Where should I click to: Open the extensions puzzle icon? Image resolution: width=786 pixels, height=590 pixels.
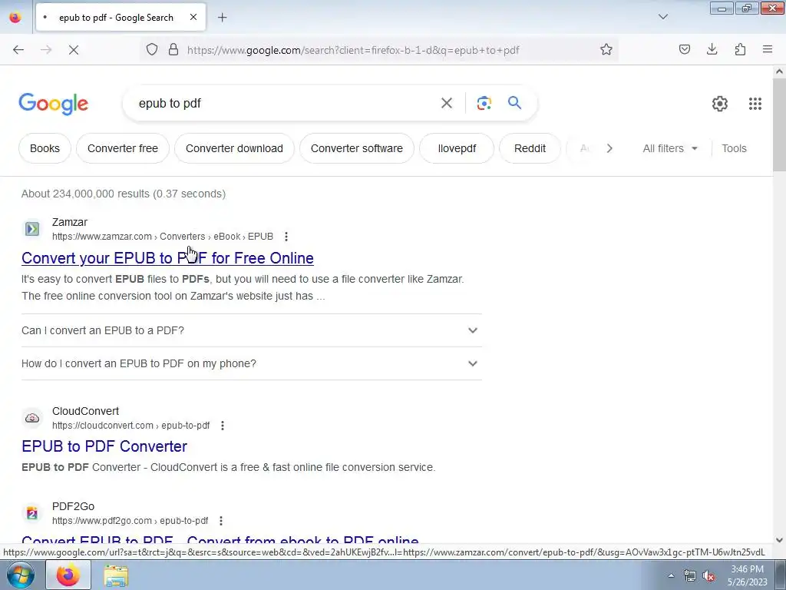740,50
